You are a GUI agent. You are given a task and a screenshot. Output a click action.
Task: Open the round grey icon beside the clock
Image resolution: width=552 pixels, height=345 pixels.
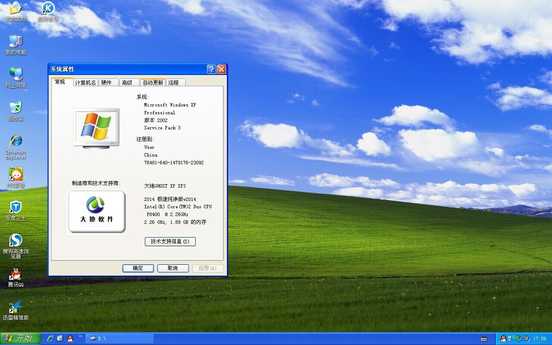pyautogui.click(x=527, y=339)
